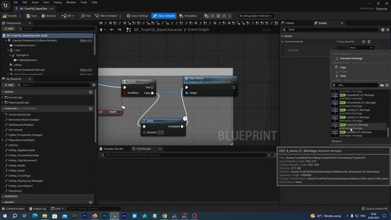Select the UE5_A_victory_01_Montage asset
The image size is (391, 220).
coord(359,111)
